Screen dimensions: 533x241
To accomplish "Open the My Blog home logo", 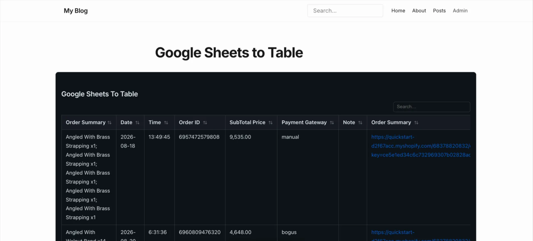I will [76, 11].
